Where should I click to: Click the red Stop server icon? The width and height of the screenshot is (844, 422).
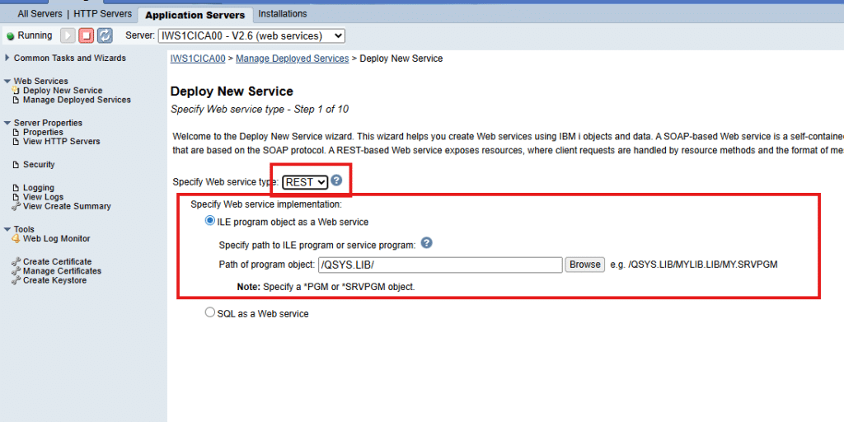(86, 35)
